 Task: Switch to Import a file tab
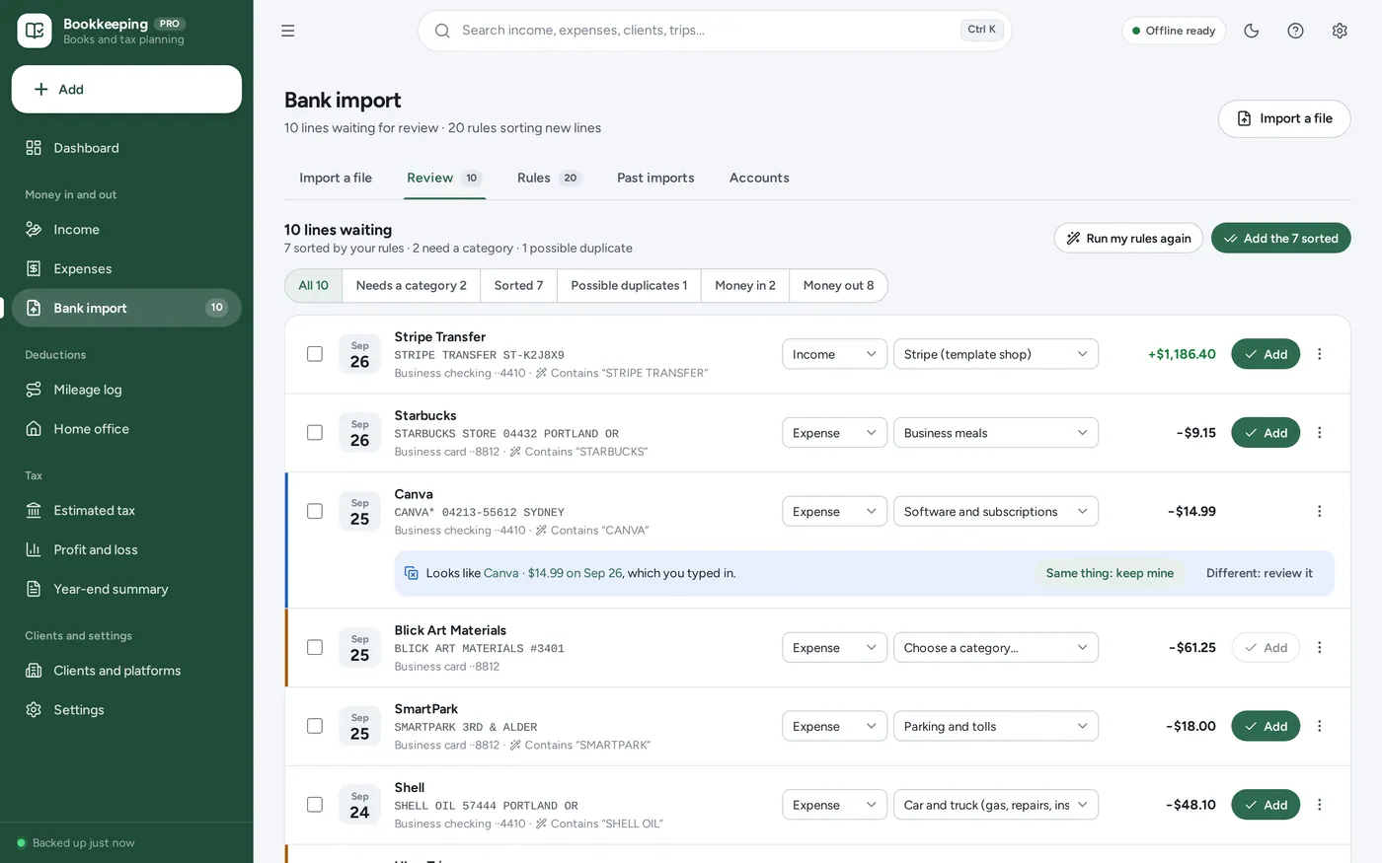coord(336,179)
